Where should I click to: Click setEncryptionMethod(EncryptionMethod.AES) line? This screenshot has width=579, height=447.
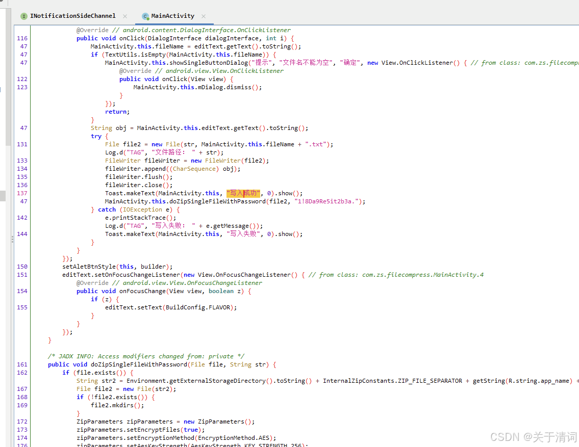pos(176,438)
